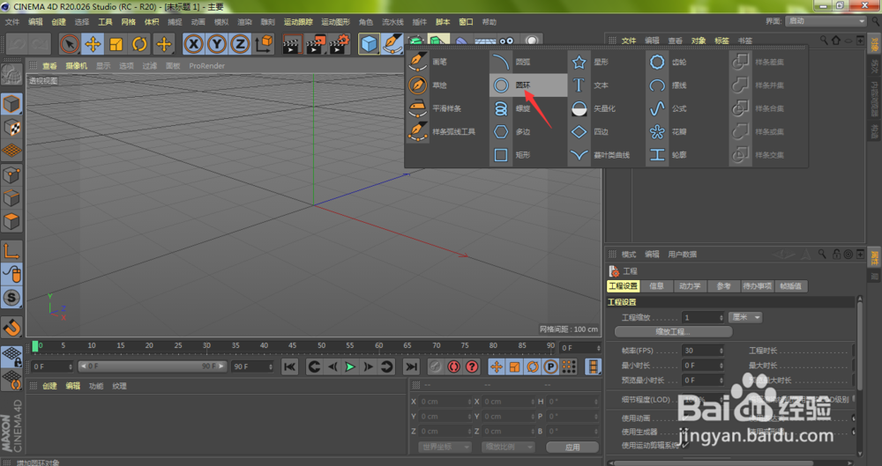
Task: Activate the Rotate tool in top toolbar
Action: pos(139,44)
